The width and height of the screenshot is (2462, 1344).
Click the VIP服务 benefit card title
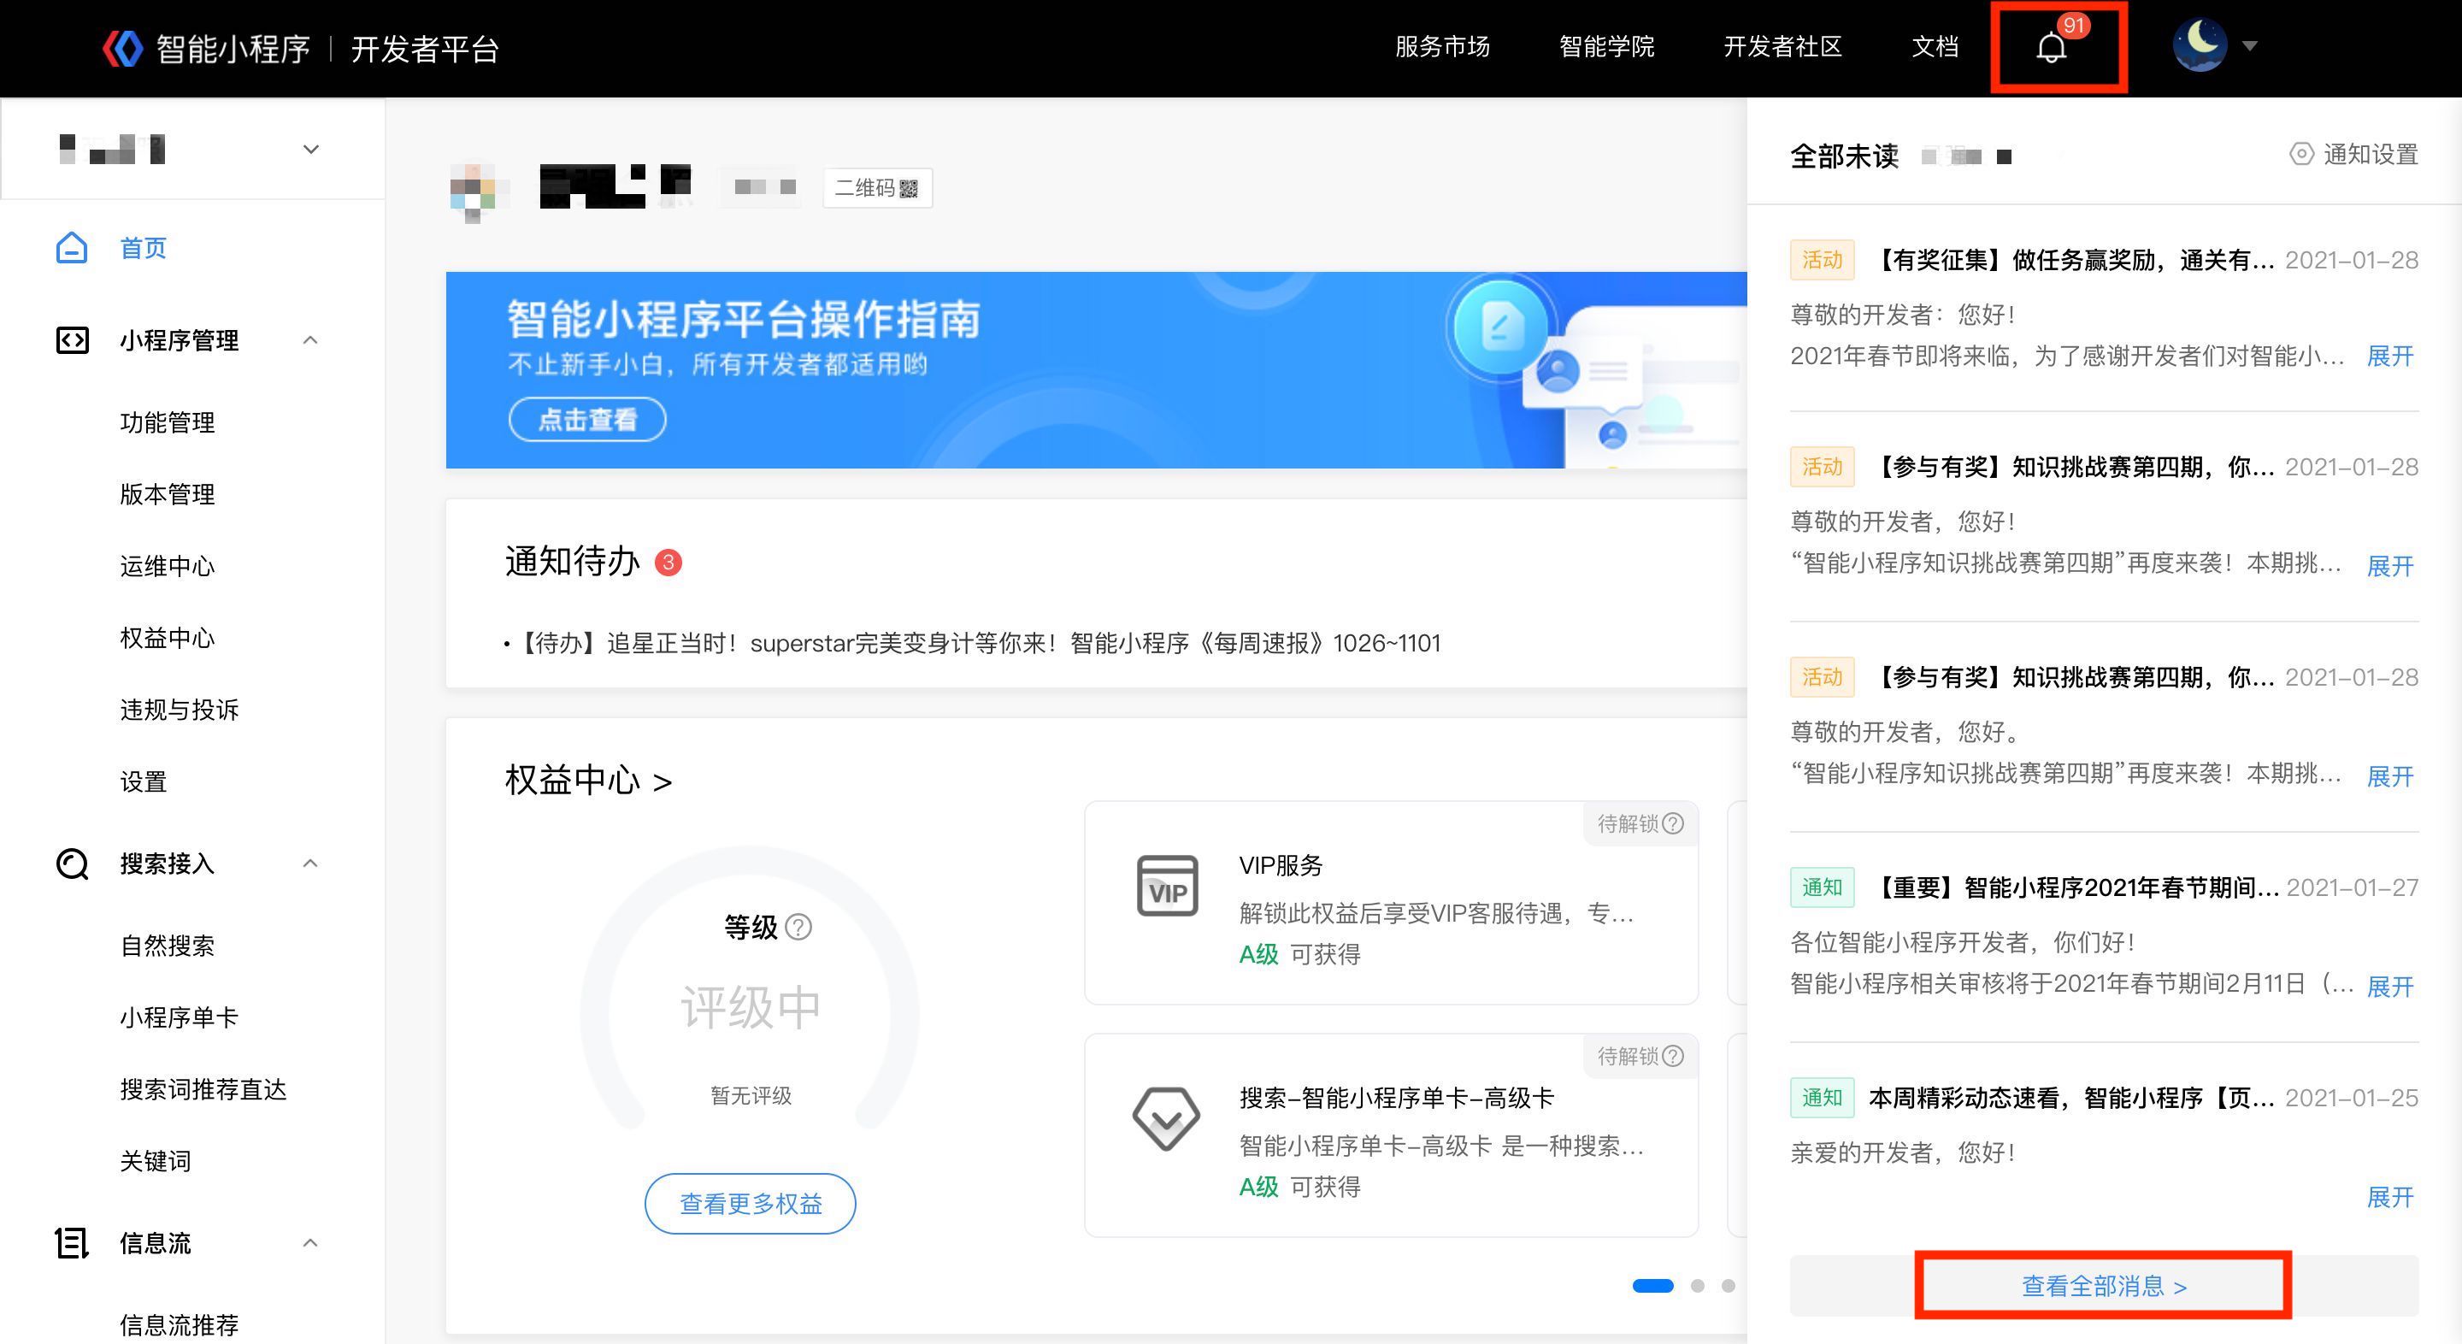(1281, 865)
